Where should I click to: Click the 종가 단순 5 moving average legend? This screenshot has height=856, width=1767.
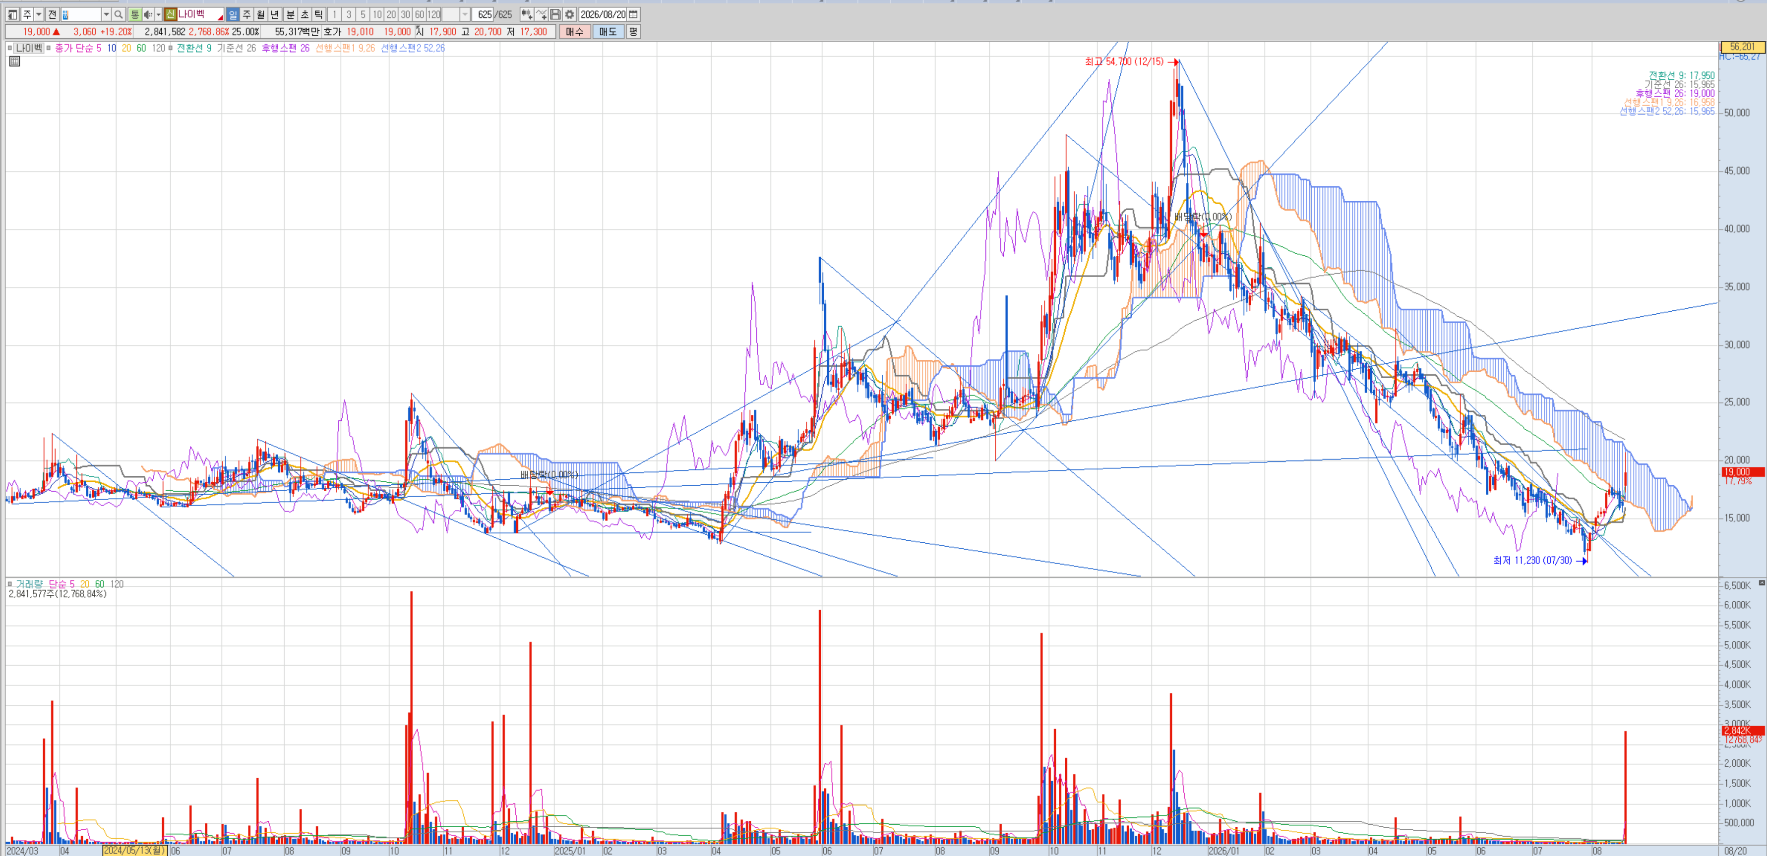[78, 48]
